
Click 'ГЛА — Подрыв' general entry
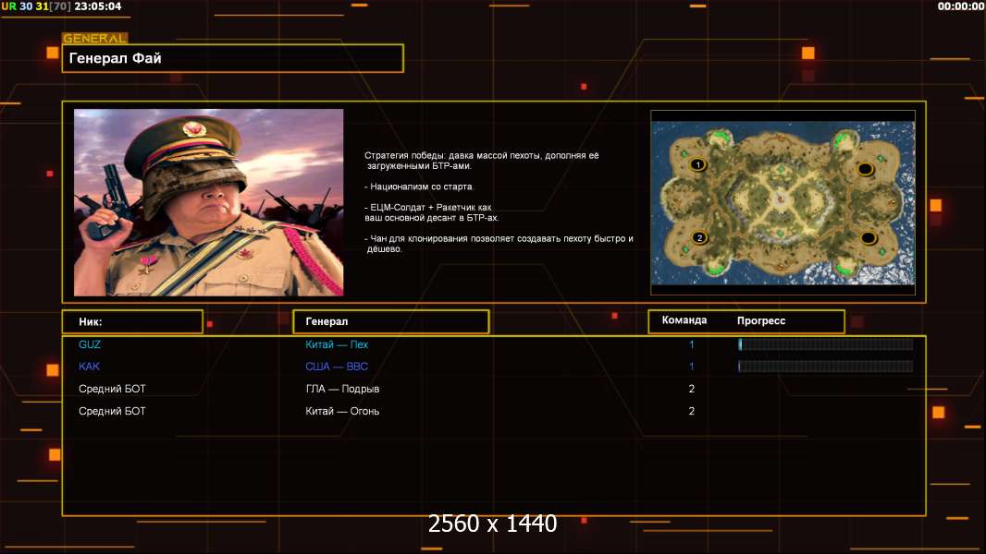(342, 389)
